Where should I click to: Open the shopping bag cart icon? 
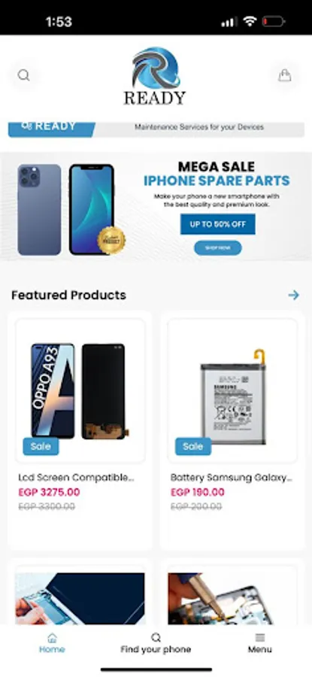point(284,75)
